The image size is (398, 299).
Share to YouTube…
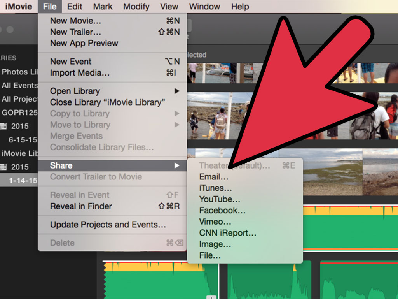click(x=245, y=199)
